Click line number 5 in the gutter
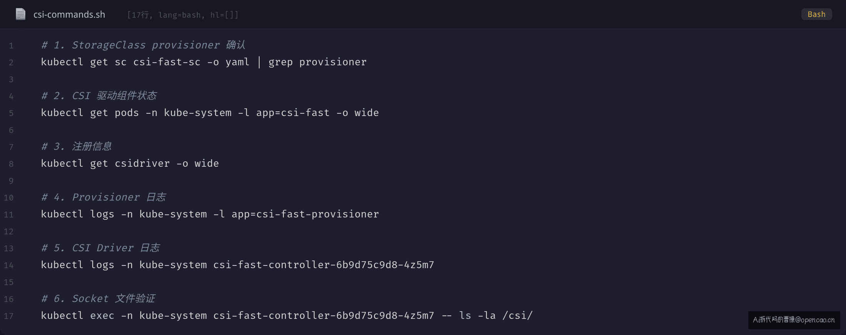Screen dimensions: 846x335 [x=11, y=113]
